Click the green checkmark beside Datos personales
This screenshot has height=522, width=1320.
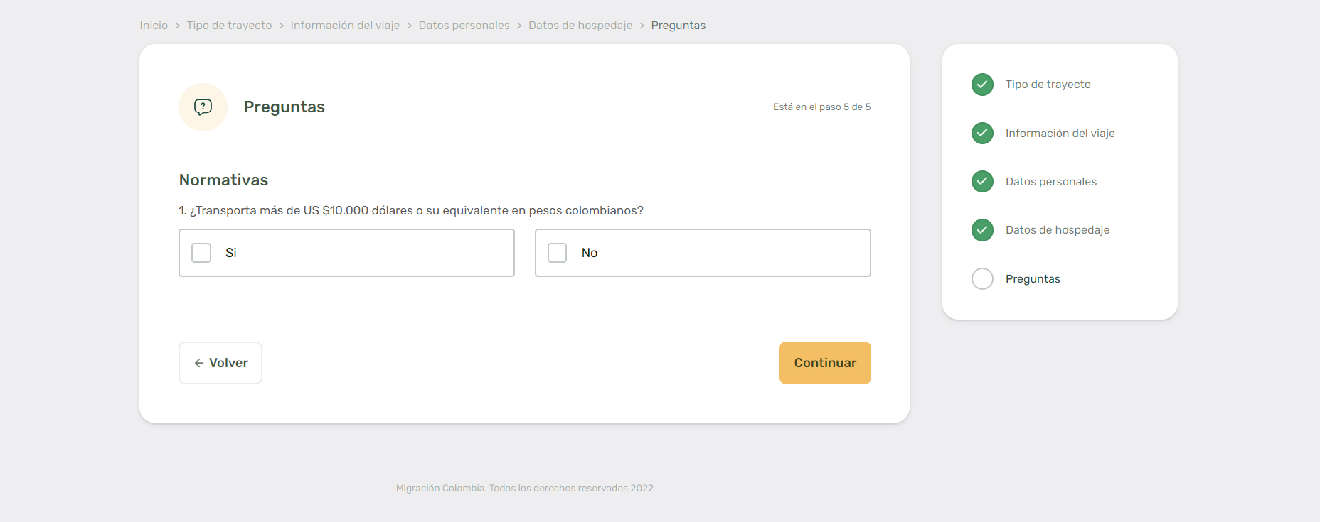click(982, 181)
